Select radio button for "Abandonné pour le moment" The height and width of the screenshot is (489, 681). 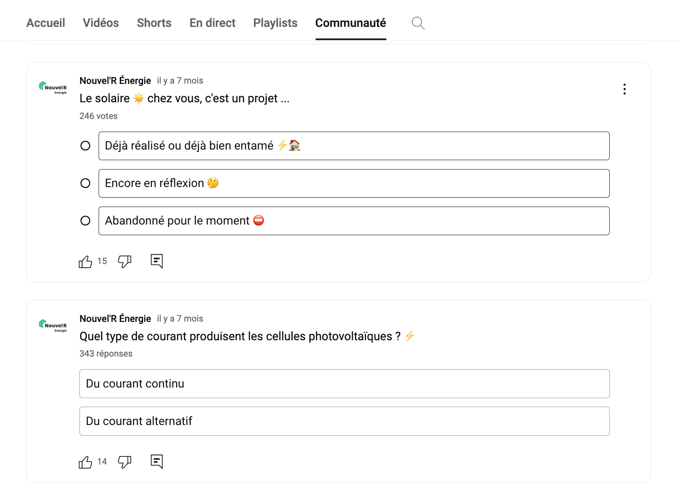(85, 221)
